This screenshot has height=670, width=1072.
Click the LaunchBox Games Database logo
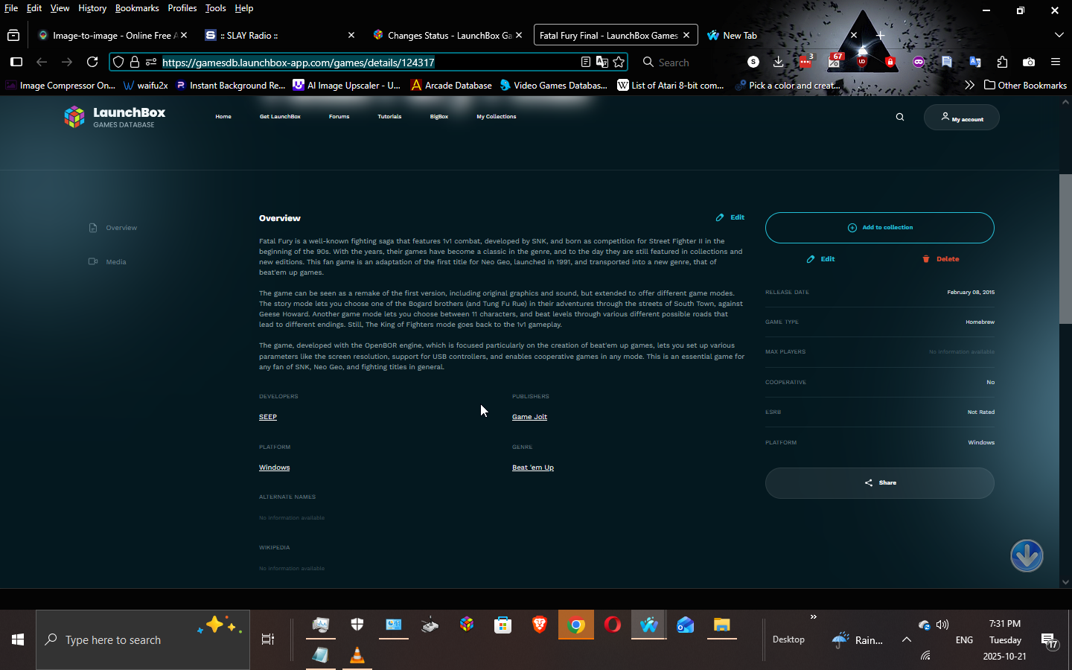(x=115, y=117)
